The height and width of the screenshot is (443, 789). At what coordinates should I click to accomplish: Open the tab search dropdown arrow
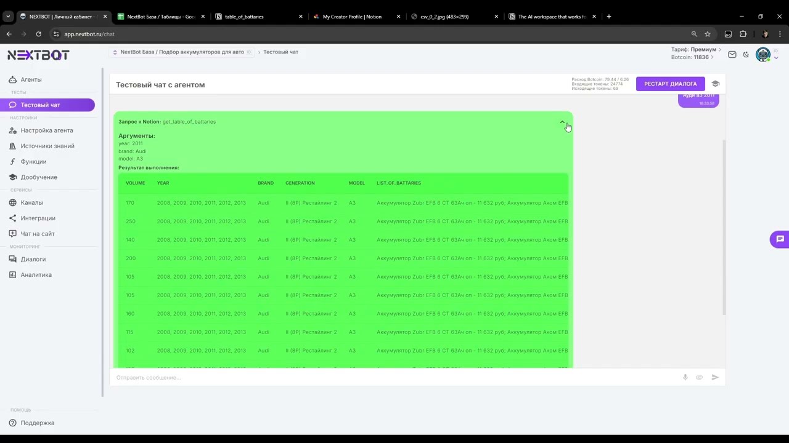point(8,17)
